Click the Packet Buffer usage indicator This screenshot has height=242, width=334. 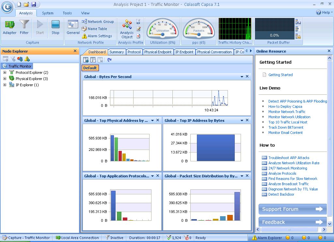pos(275,29)
